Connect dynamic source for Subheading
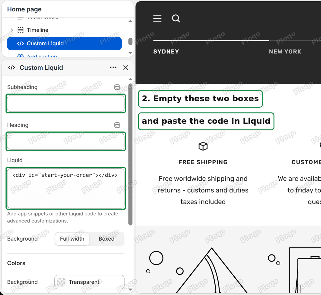This screenshot has width=321, height=295. tap(117, 87)
